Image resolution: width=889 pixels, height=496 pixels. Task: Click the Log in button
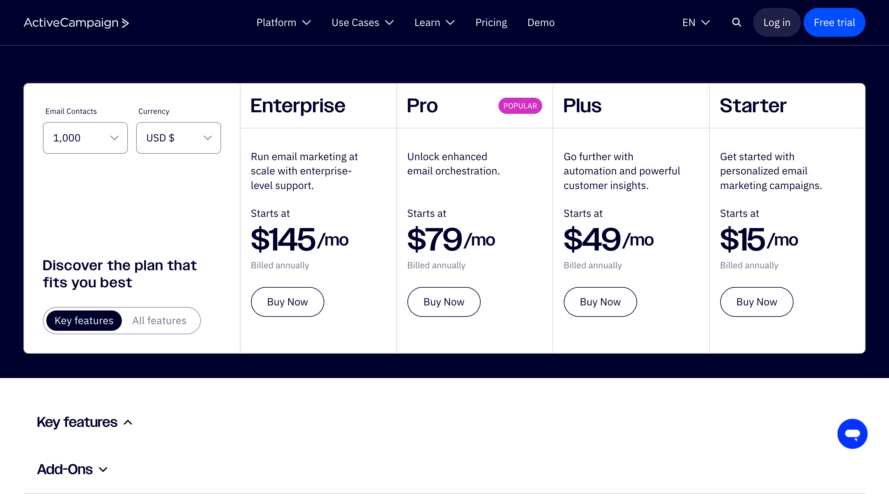776,23
